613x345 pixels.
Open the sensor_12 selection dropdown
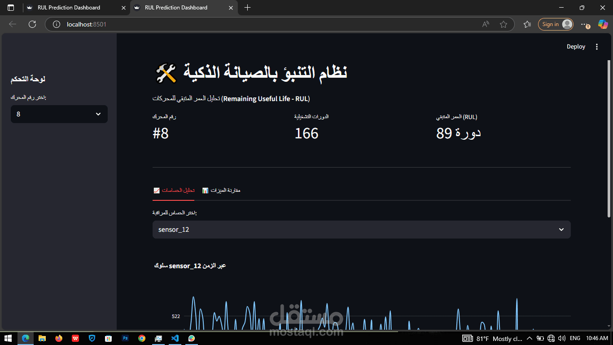click(361, 230)
